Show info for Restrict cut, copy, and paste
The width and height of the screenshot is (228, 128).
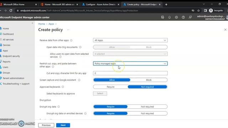click(x=53, y=66)
